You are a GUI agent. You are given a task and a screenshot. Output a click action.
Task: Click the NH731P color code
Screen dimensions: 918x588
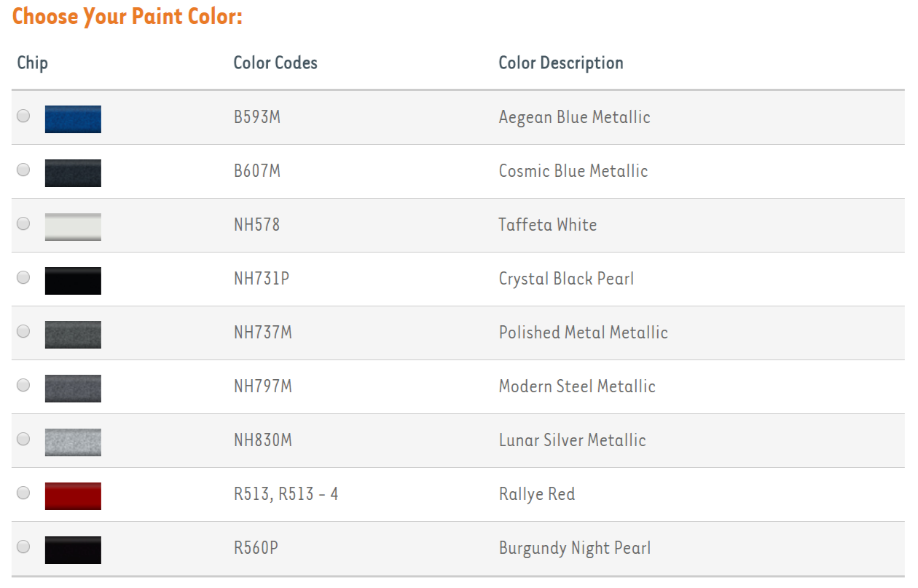(x=261, y=279)
